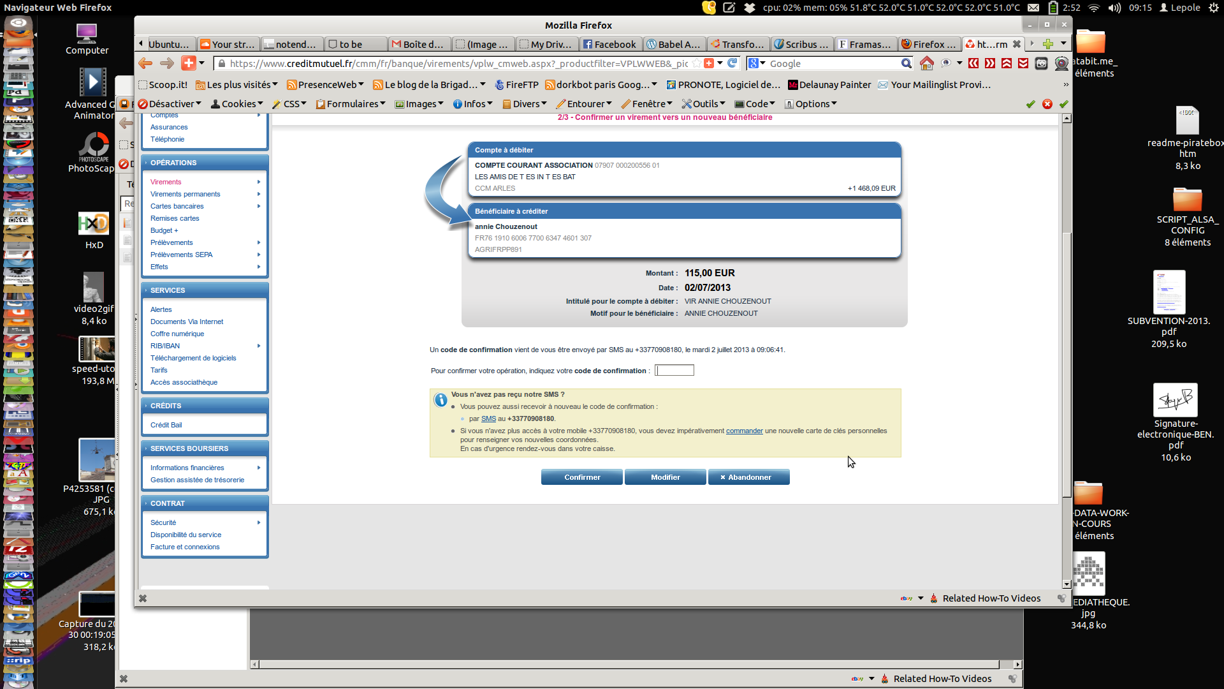Click the back navigation arrow

pos(145,63)
